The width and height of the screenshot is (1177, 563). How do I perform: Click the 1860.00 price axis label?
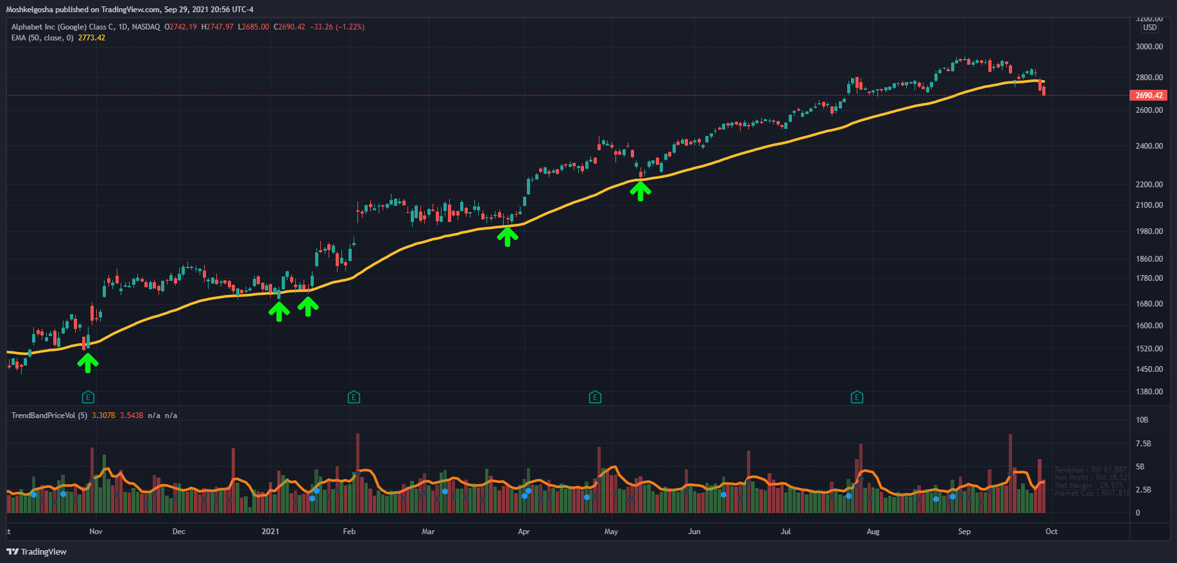(1149, 259)
